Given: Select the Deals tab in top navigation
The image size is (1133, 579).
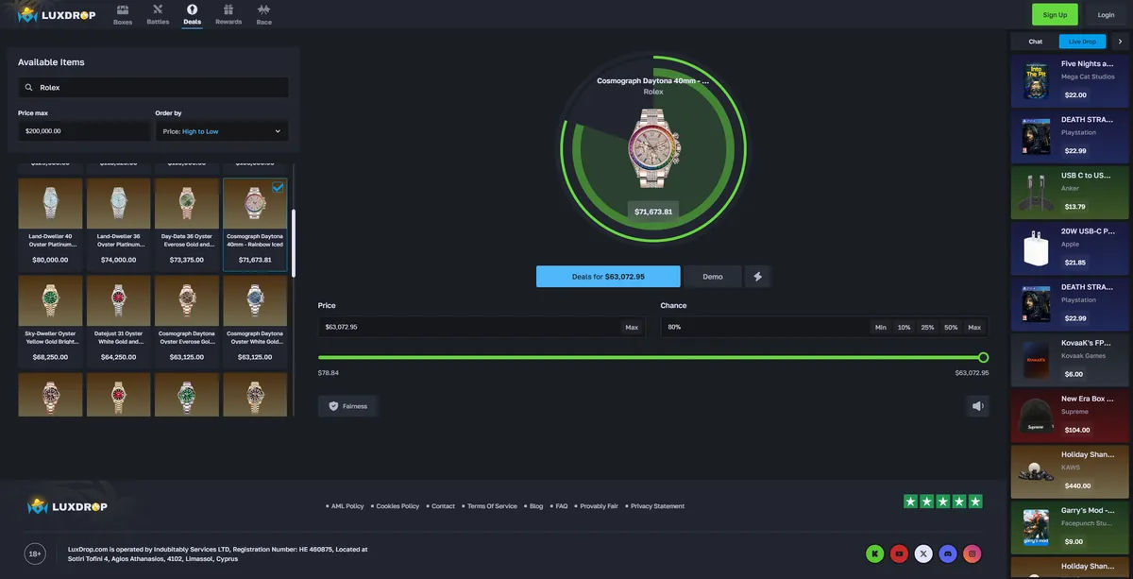Looking at the screenshot, I should coord(192,14).
